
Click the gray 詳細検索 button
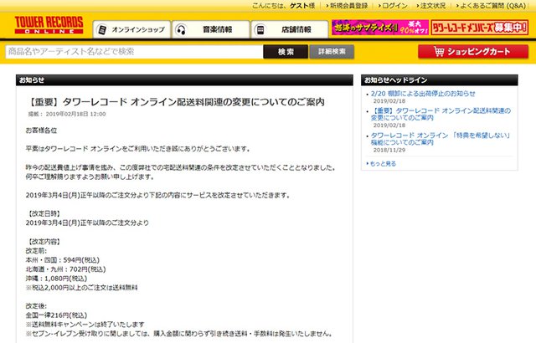[332, 52]
